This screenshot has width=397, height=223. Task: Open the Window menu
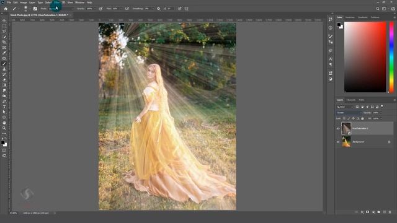click(x=80, y=2)
